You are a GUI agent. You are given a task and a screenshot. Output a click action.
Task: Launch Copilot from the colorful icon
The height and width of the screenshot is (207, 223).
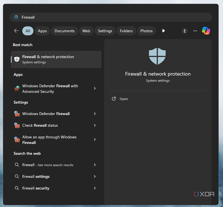tap(206, 31)
